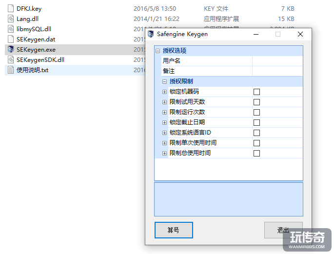Enable the 锁定机器码 checkbox

256,92
